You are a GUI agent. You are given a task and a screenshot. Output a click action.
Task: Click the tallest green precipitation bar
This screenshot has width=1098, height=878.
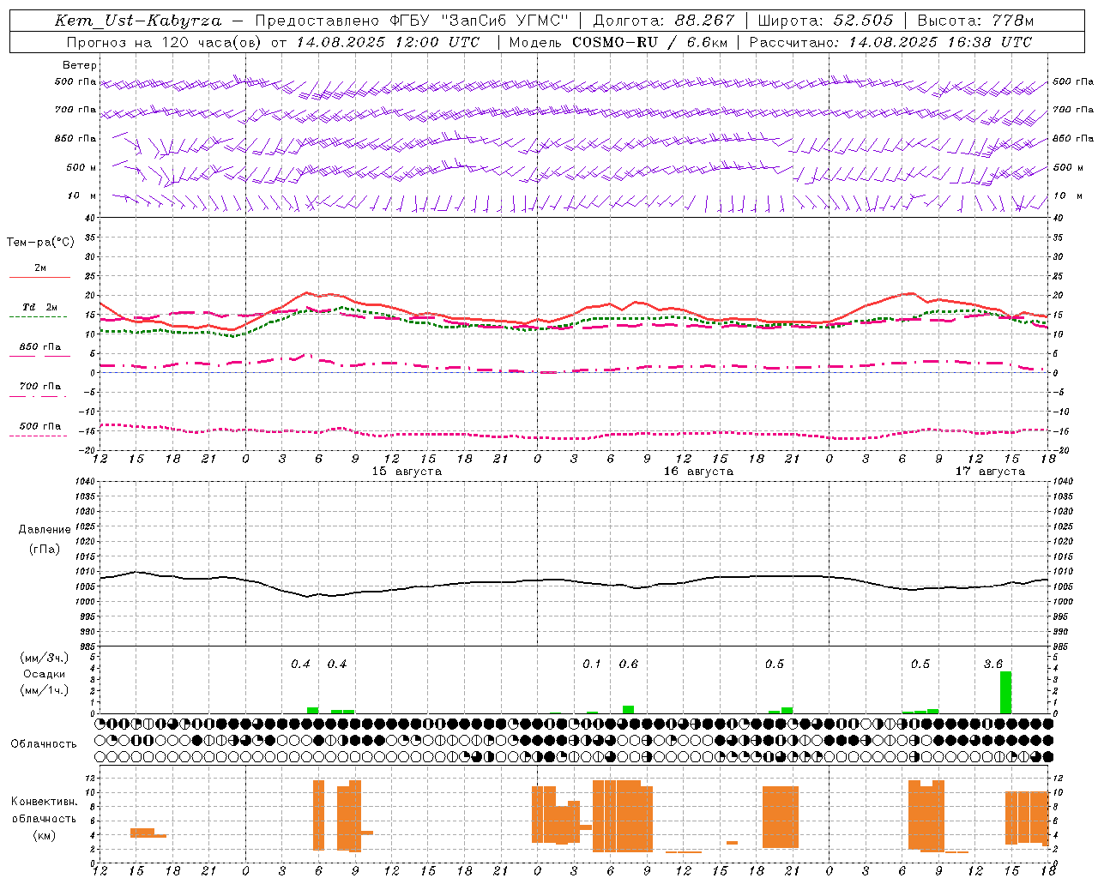1006,693
